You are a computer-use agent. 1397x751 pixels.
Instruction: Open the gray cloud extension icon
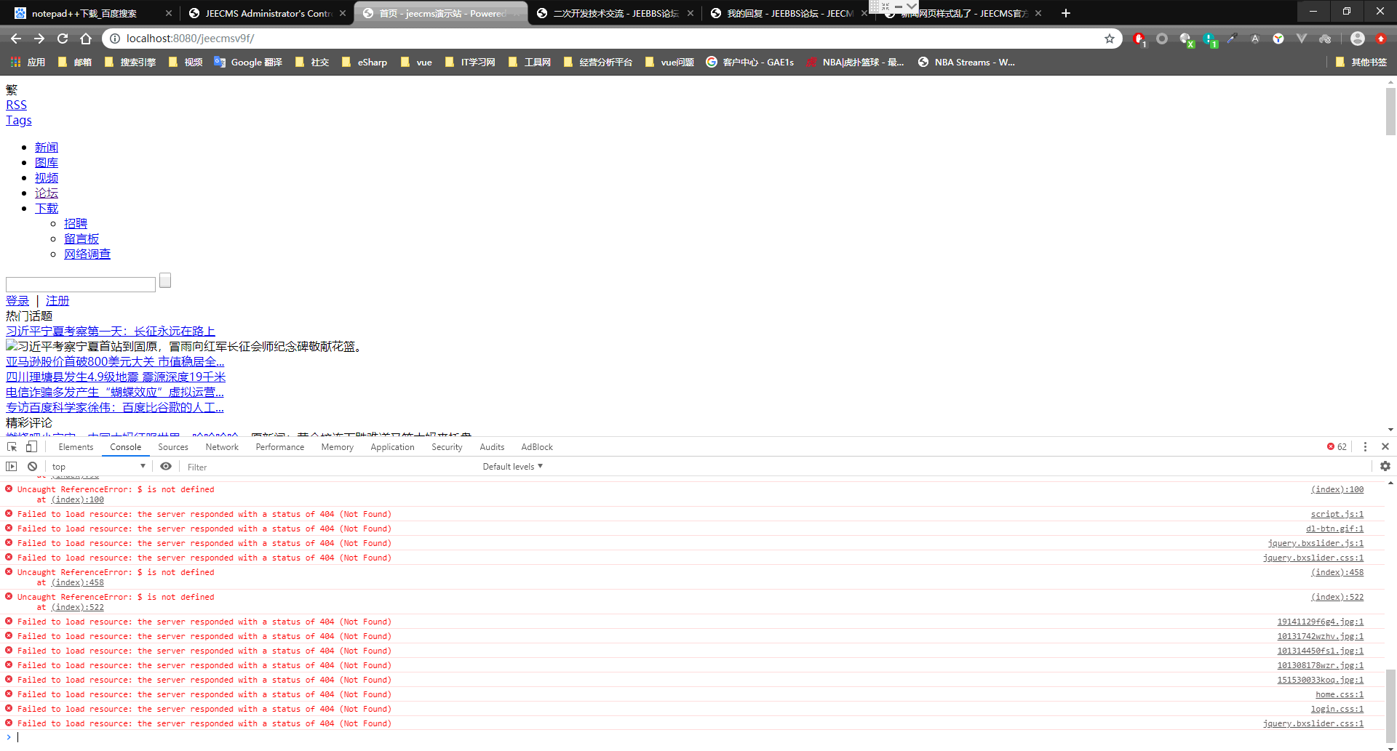click(x=1325, y=39)
